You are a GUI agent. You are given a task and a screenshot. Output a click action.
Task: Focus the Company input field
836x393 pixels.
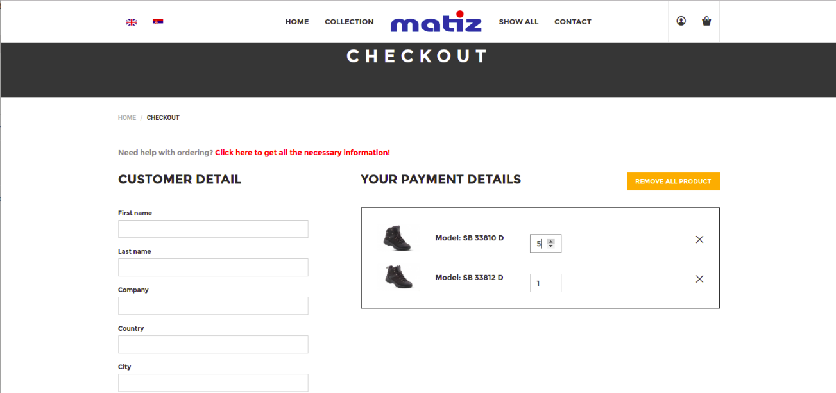click(x=213, y=306)
